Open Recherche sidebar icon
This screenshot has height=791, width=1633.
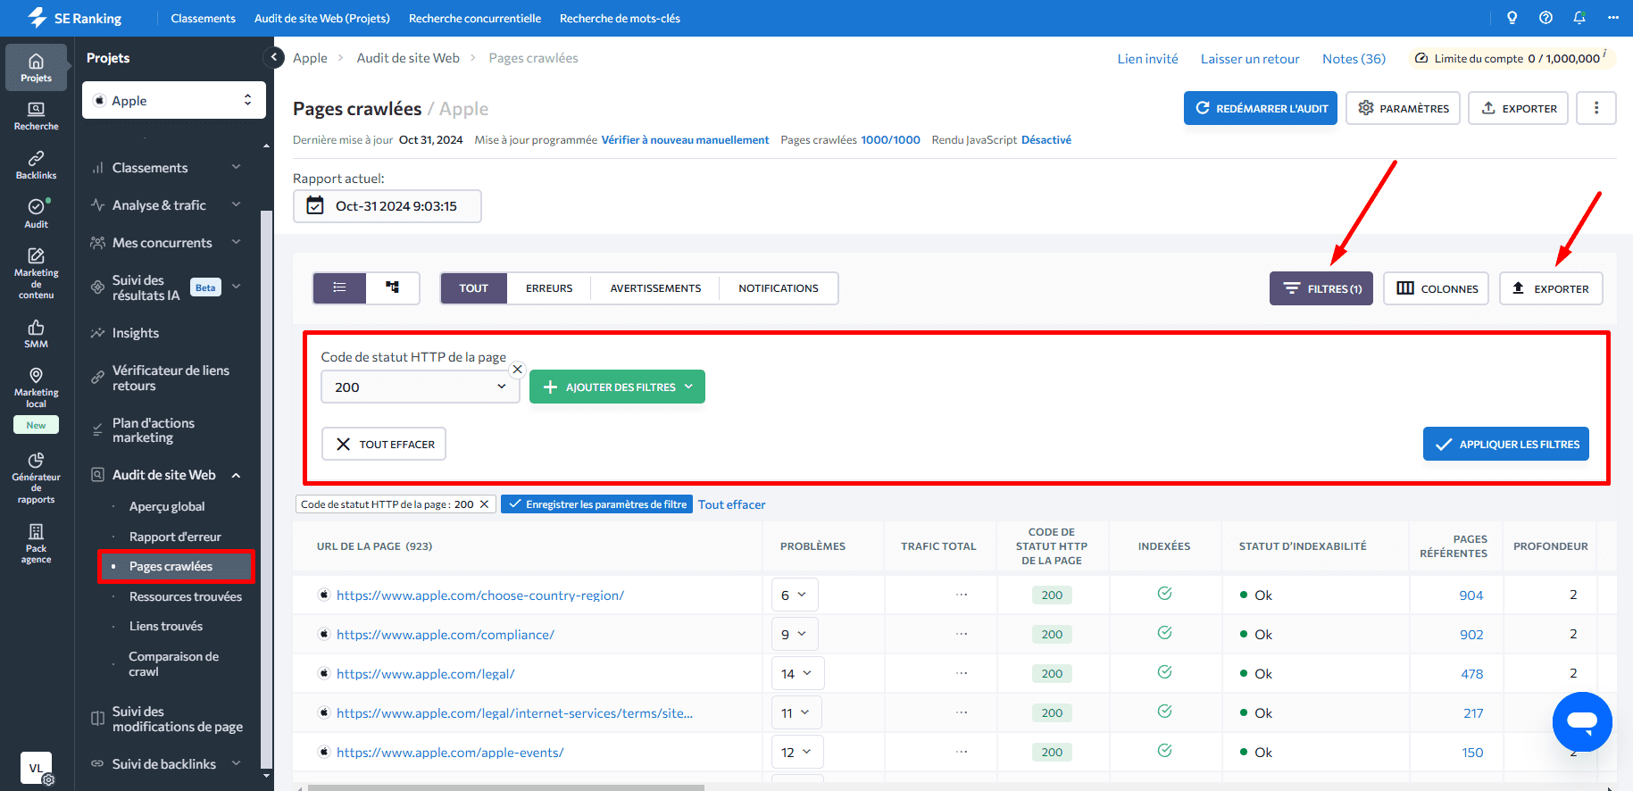tap(36, 116)
